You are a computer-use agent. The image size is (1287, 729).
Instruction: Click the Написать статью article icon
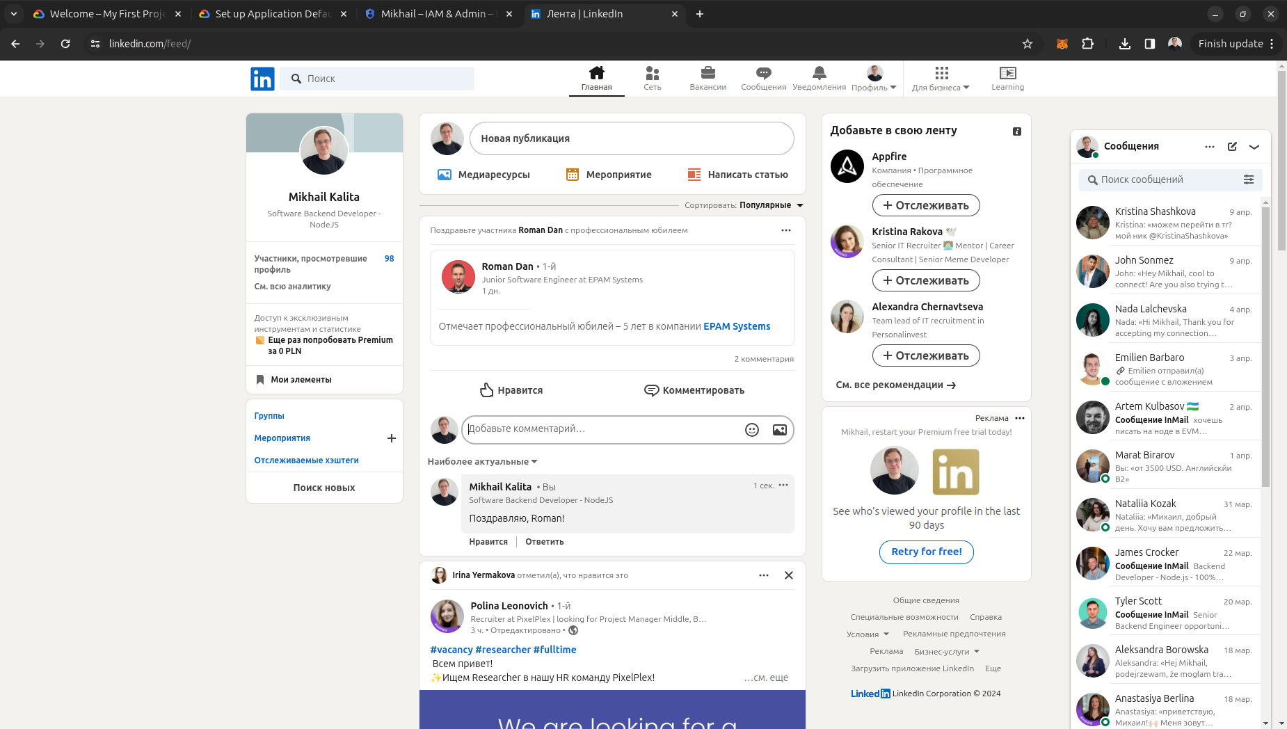click(694, 175)
